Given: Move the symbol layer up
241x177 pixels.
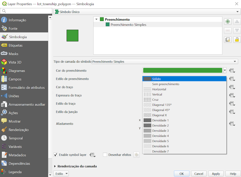Looking at the screenshot, I should [x=236, y=21].
